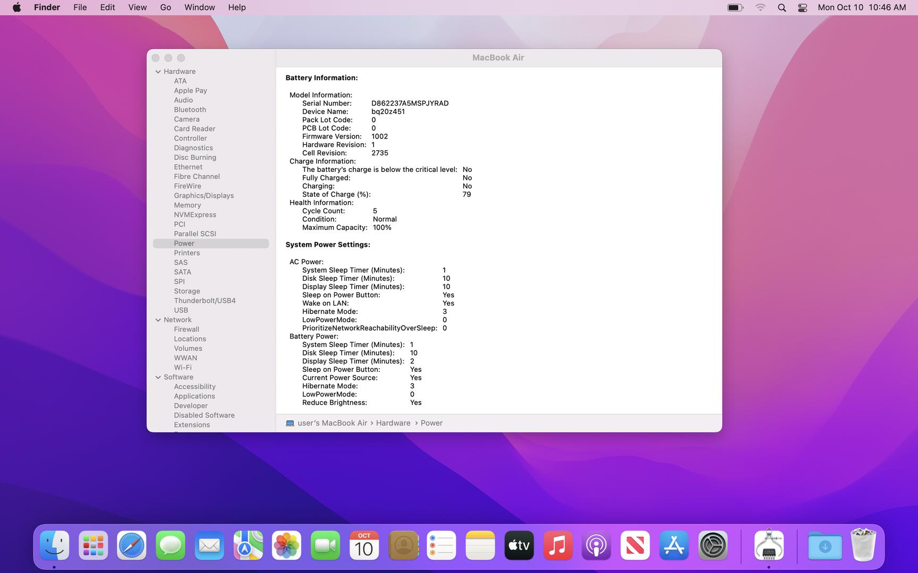Open System Preferences from the Dock
918x573 pixels.
[x=713, y=545]
